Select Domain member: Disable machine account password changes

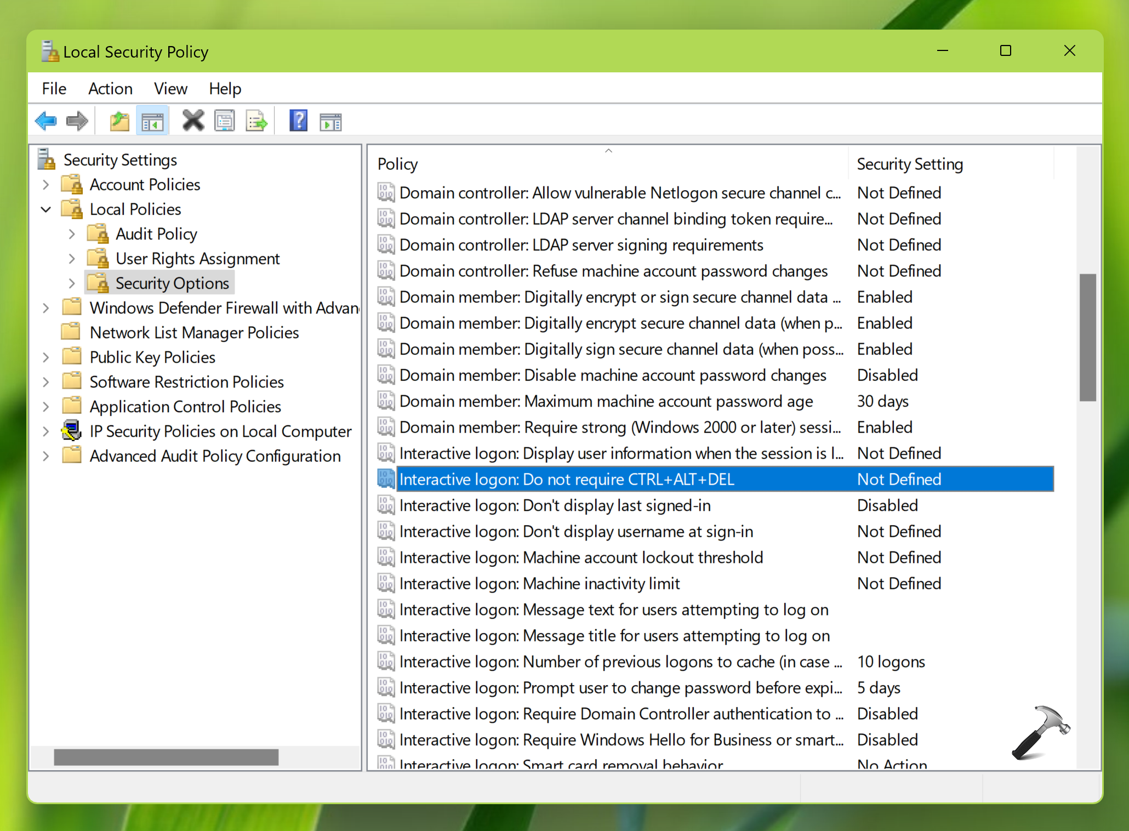[x=614, y=376]
